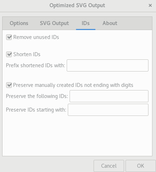This screenshot has height=172, width=156.
Task: Close the Optimized SVG Output dialog
Action: tap(150, 5)
